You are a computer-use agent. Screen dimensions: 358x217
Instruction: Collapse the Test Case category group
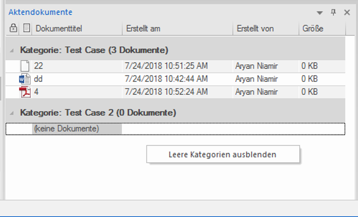(11, 50)
